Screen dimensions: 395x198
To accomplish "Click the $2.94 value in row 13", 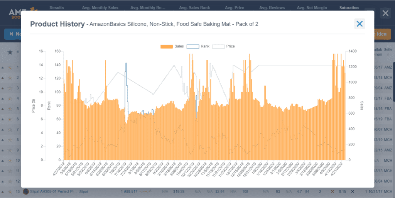I will point(220,192).
